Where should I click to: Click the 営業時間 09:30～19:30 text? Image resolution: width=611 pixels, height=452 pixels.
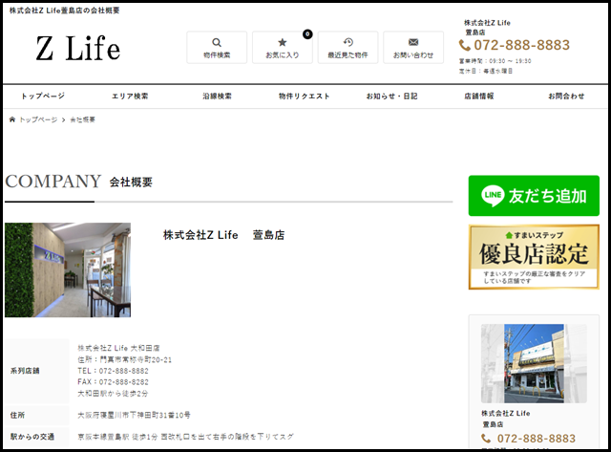pos(495,61)
